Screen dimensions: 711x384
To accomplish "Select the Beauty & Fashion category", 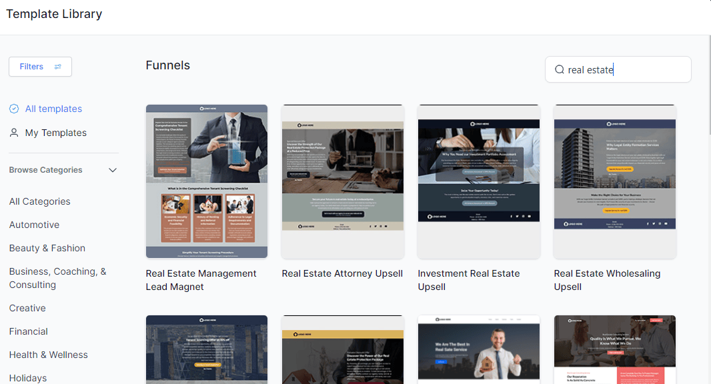I will (x=47, y=248).
